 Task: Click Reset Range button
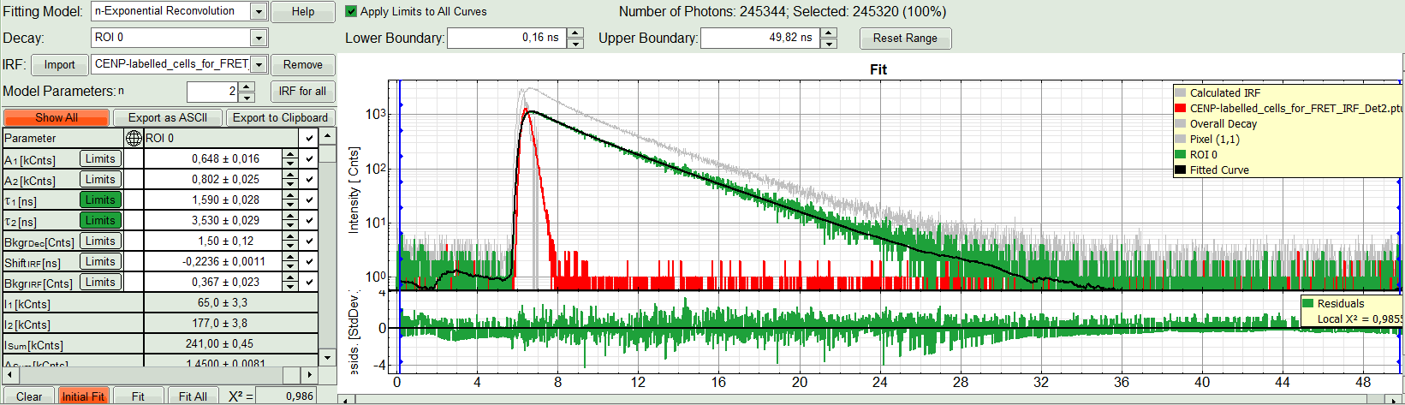pos(905,38)
